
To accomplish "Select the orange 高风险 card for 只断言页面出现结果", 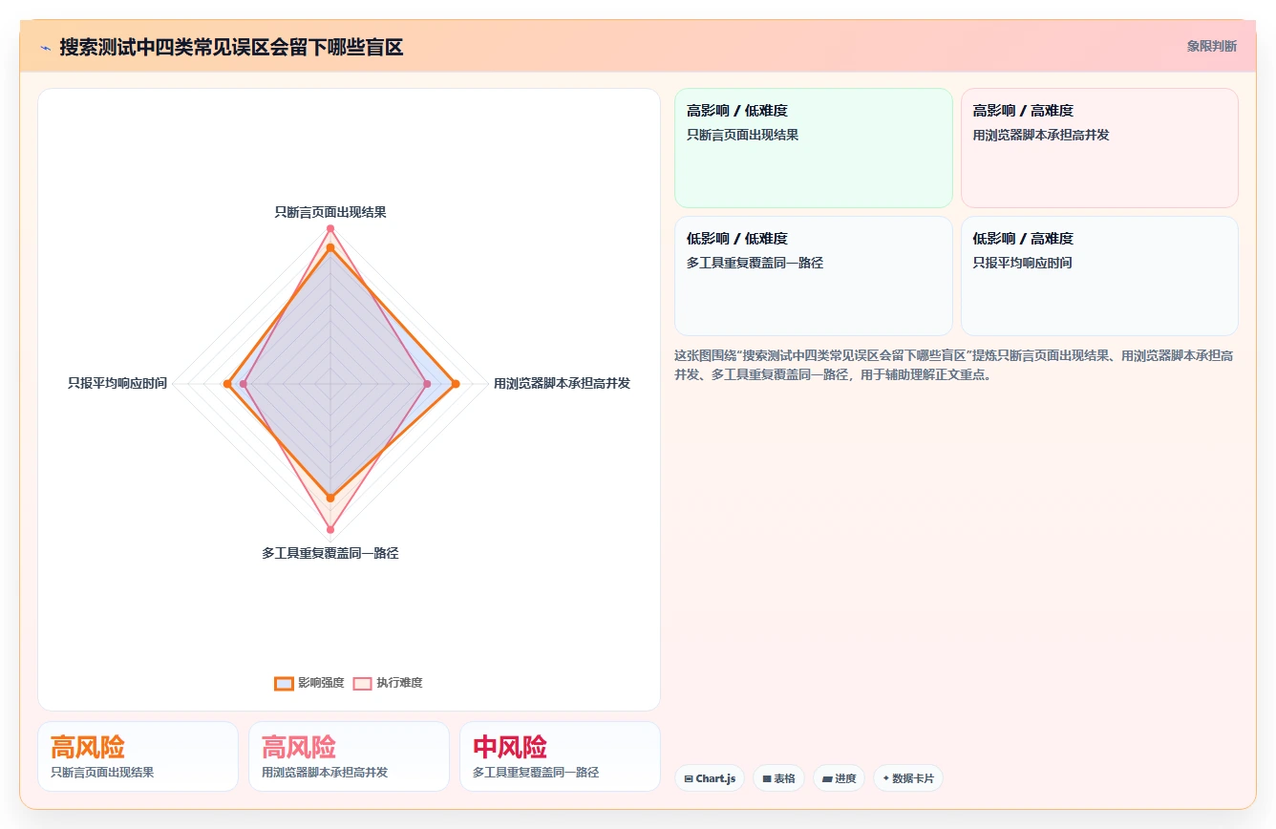I will click(138, 756).
